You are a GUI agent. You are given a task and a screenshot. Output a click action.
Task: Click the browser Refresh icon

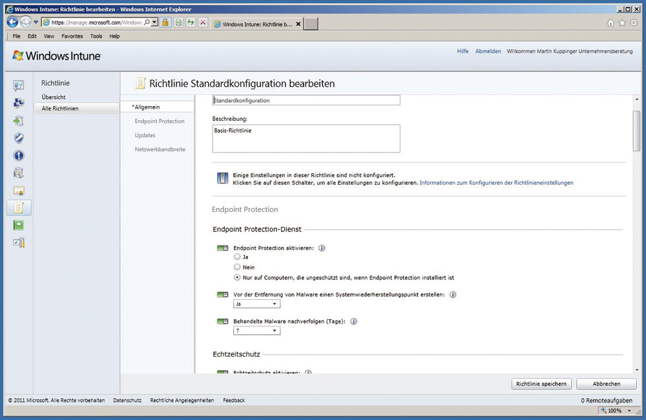click(x=191, y=22)
